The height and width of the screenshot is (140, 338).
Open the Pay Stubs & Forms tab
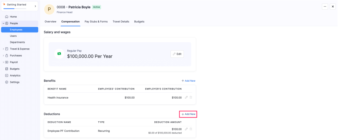click(96, 22)
